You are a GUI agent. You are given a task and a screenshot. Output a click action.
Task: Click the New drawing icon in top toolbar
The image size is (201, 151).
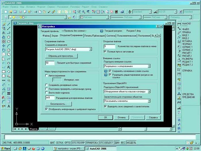pyautogui.click(x=6, y=12)
